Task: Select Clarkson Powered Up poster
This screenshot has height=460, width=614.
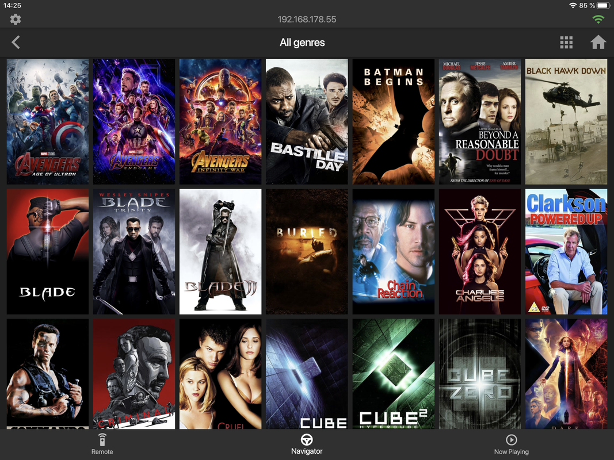Action: point(566,251)
